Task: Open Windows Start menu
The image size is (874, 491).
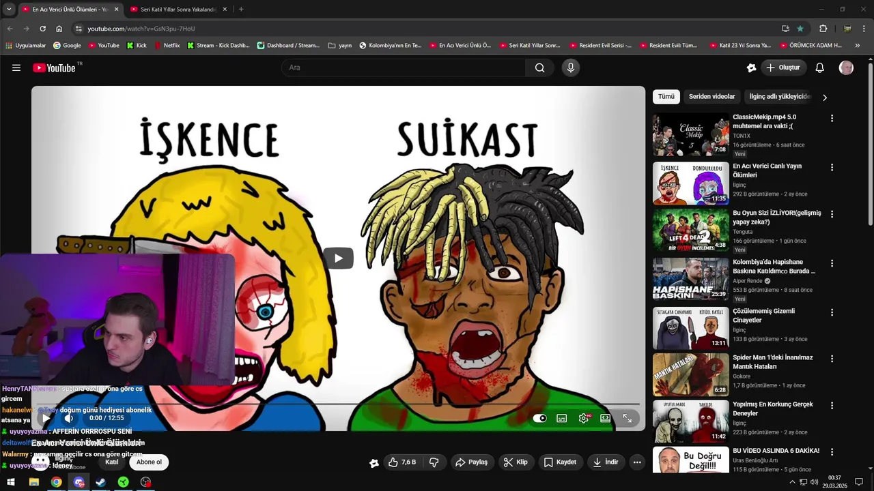Action: (11, 482)
